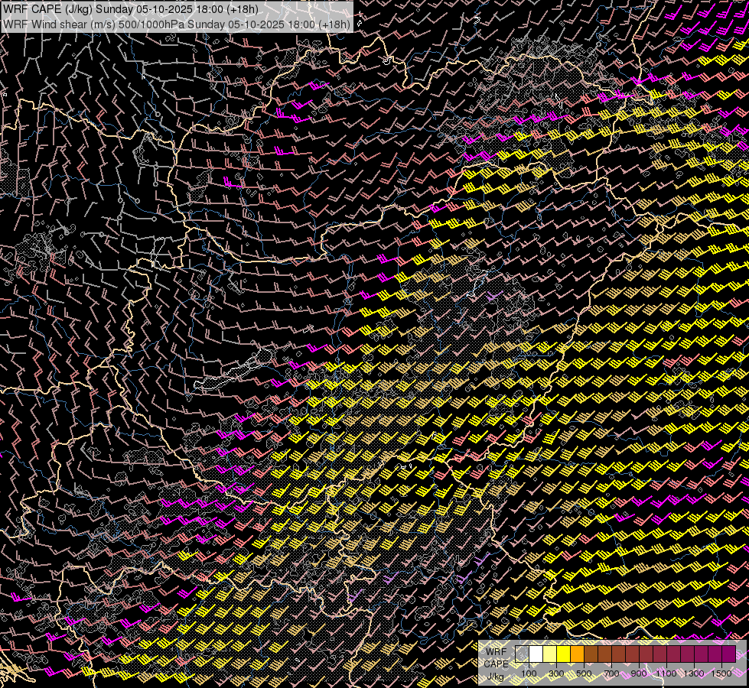749x688 pixels.
Task: Click the transparent first swatch of the legend
Action: click(x=522, y=654)
